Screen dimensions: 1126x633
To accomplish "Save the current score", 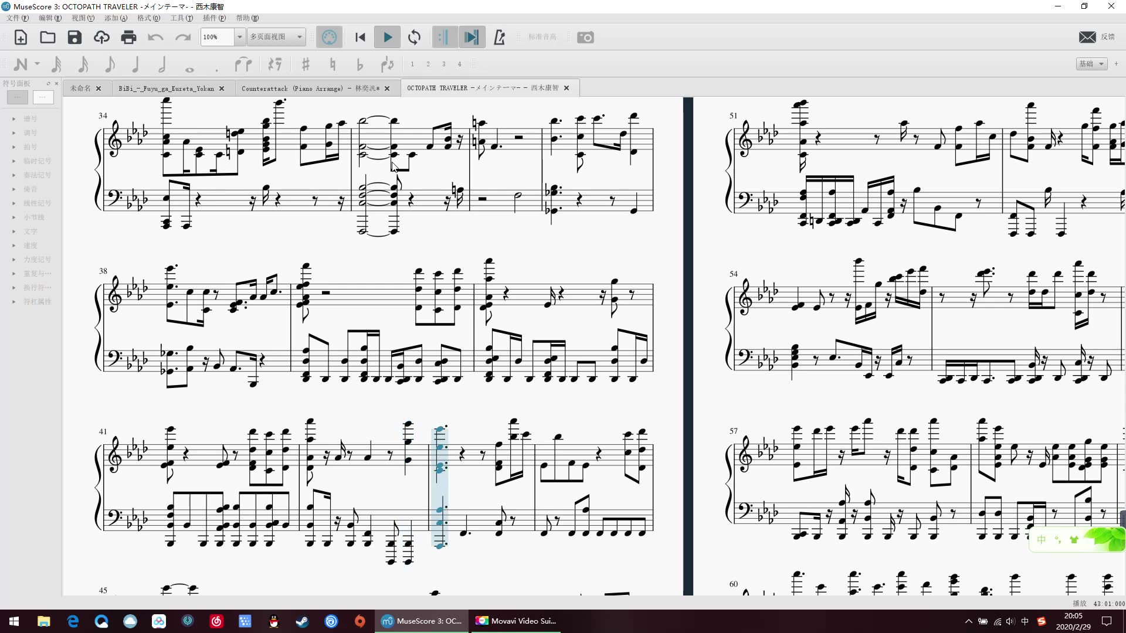I will pyautogui.click(x=74, y=38).
